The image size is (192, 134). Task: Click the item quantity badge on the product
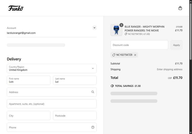point(121,25)
